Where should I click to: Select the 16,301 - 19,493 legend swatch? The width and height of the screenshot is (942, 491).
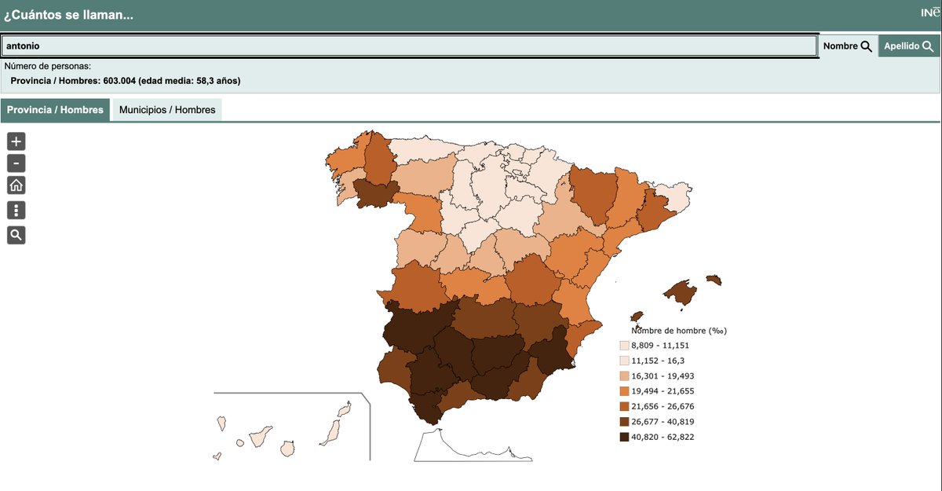(x=624, y=376)
